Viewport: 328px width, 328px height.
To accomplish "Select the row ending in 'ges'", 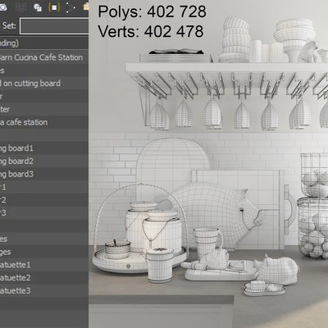I will pyautogui.click(x=44, y=252).
